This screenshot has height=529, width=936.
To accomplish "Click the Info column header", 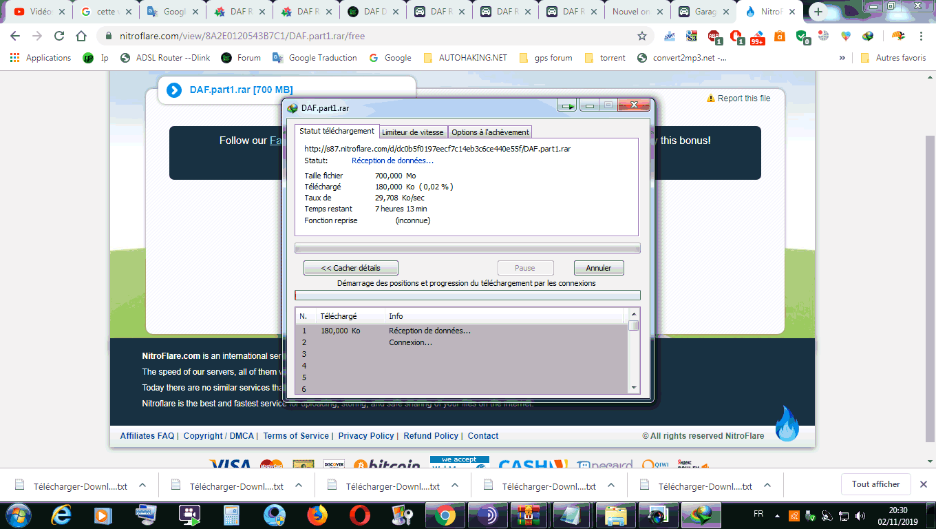I will pyautogui.click(x=504, y=316).
